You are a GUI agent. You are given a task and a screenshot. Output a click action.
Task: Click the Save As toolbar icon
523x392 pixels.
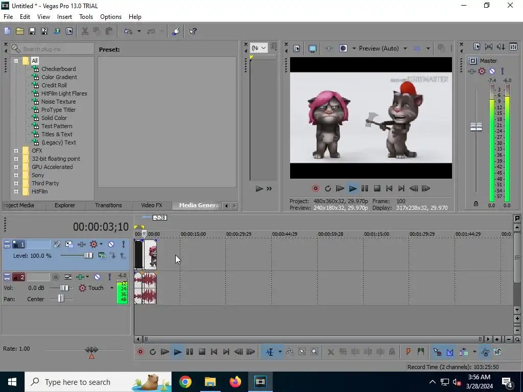point(44,31)
